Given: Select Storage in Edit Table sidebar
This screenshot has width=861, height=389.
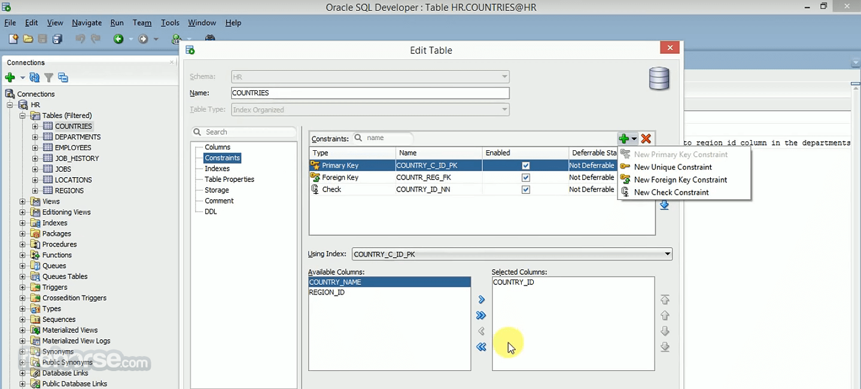Looking at the screenshot, I should click(217, 190).
